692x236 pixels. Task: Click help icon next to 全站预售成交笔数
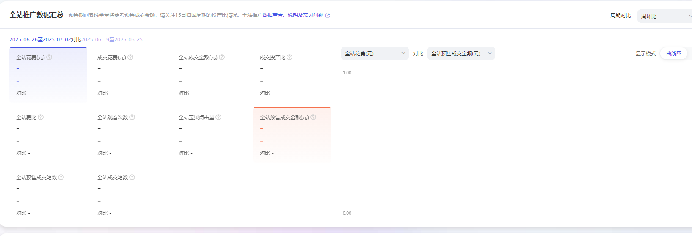[61, 177]
